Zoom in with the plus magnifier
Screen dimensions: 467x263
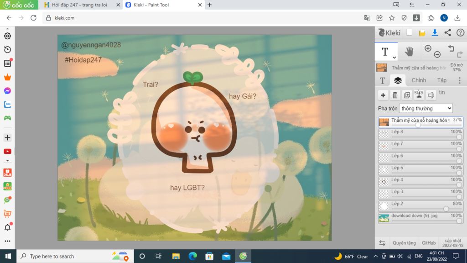click(x=428, y=48)
